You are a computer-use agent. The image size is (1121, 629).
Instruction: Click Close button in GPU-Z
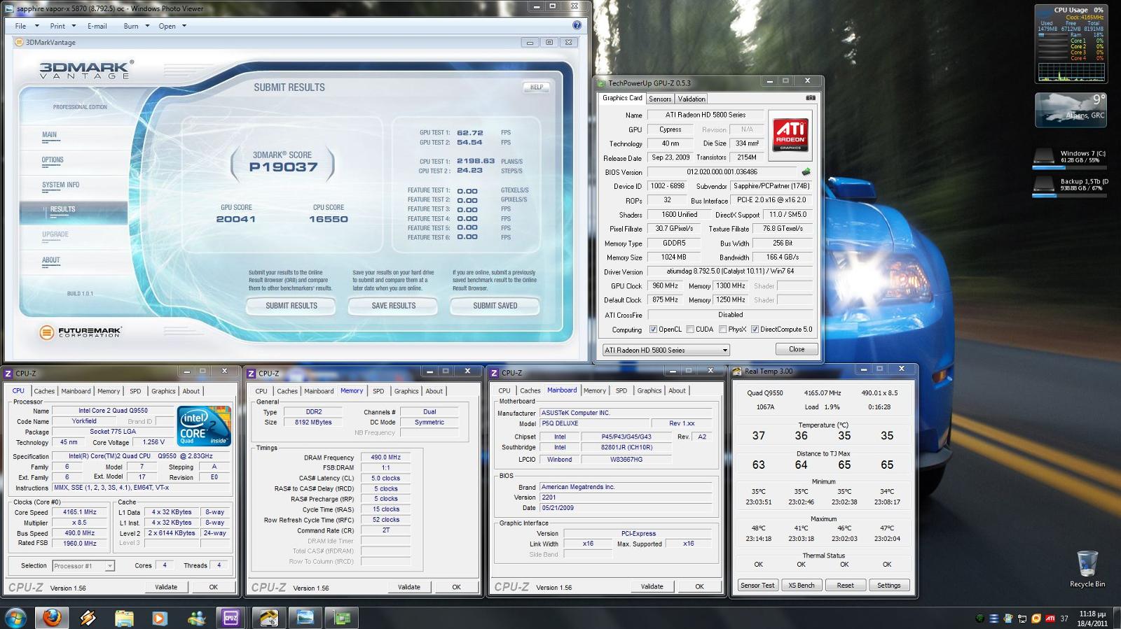797,349
